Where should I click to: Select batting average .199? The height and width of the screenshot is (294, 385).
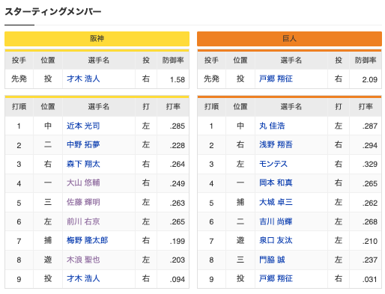(178, 241)
